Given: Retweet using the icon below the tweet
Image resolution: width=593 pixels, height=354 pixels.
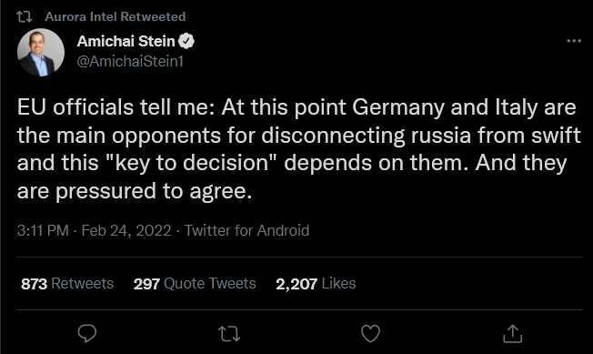Looking at the screenshot, I should (x=229, y=334).
